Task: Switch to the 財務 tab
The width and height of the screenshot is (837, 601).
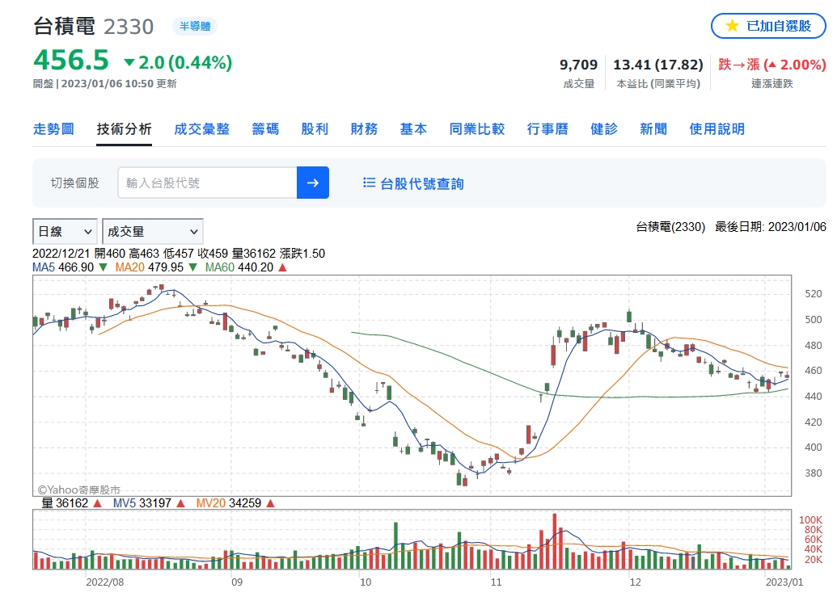Action: (x=364, y=129)
